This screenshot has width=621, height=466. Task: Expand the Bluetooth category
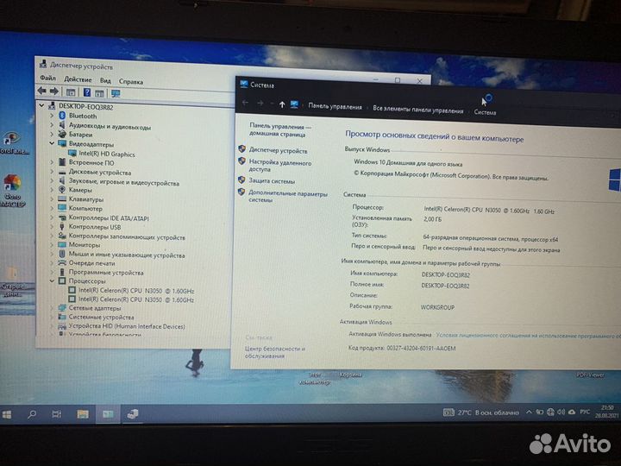52,116
